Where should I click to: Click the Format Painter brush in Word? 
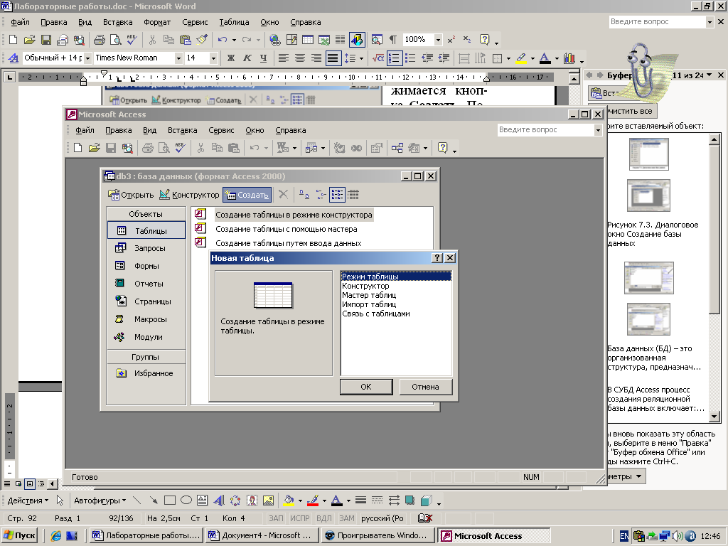[202, 40]
